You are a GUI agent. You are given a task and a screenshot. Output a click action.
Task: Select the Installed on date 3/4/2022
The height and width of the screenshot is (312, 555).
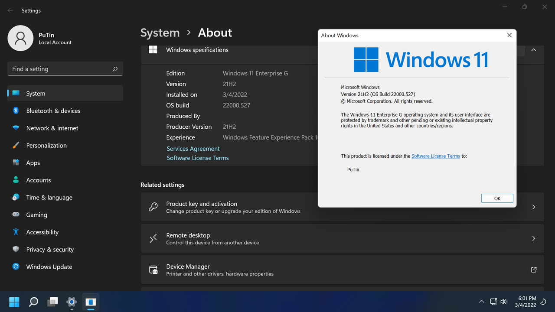(x=235, y=94)
